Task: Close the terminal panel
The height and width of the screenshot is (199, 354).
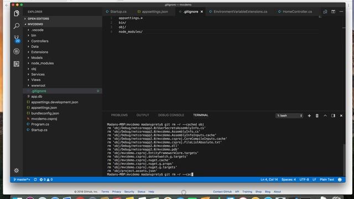Action: 341,116
